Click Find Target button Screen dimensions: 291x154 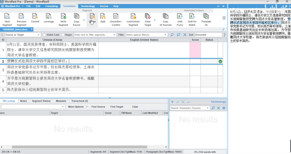click(117, 107)
